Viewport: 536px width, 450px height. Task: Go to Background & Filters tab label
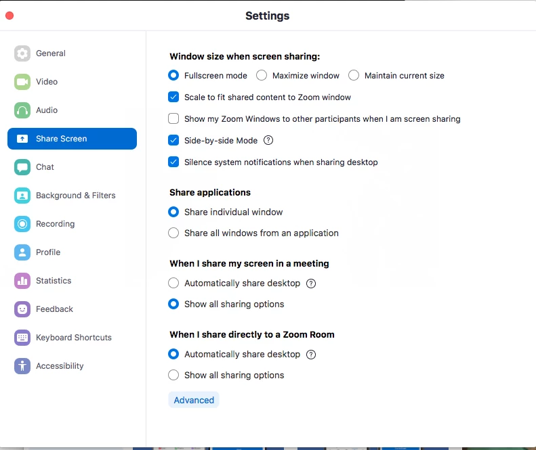coord(76,196)
